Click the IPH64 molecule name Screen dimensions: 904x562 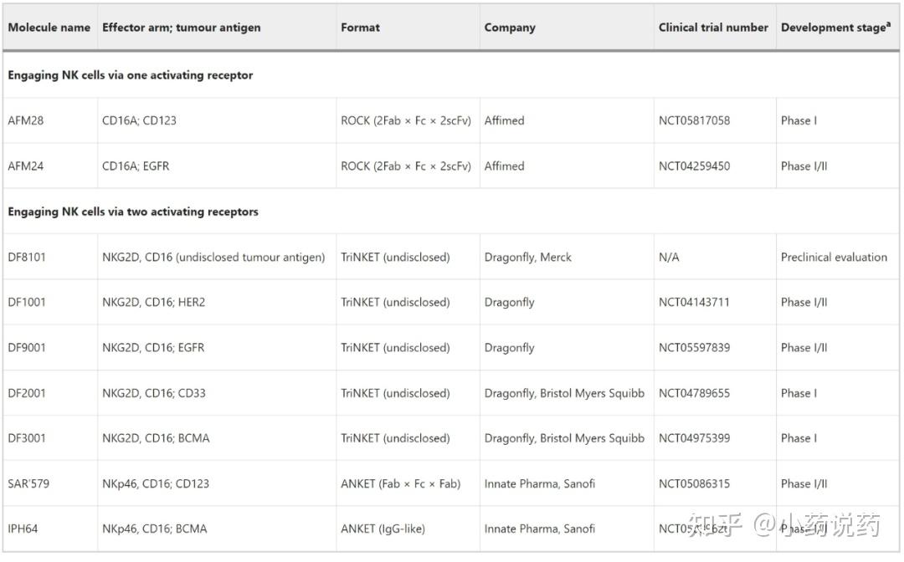pos(24,529)
